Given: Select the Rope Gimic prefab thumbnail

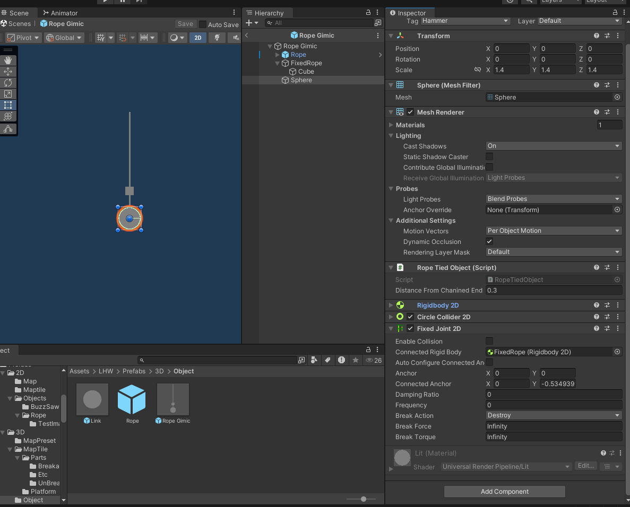Looking at the screenshot, I should 173,399.
